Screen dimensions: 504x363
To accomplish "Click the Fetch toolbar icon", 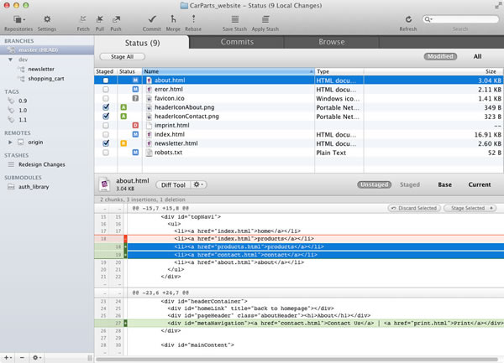I will (x=83, y=18).
